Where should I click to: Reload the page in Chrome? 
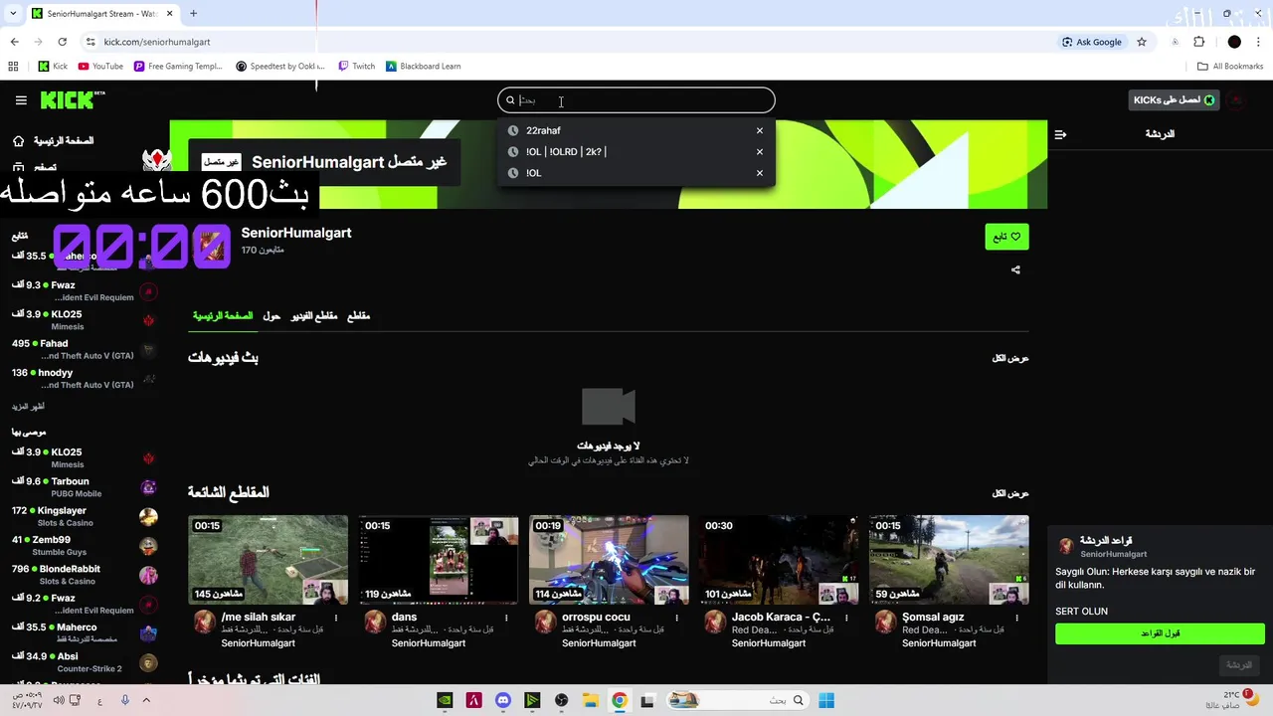62,42
